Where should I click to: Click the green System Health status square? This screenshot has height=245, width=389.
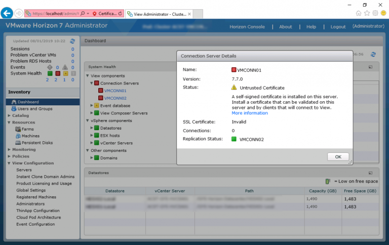pos(50,73)
